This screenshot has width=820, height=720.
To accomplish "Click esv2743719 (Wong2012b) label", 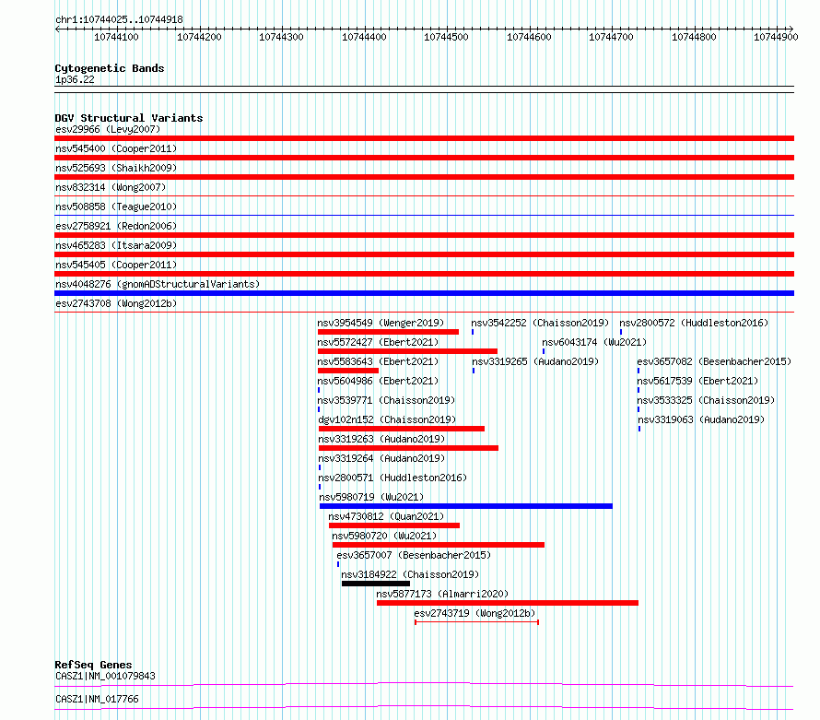I will pyautogui.click(x=474, y=613).
